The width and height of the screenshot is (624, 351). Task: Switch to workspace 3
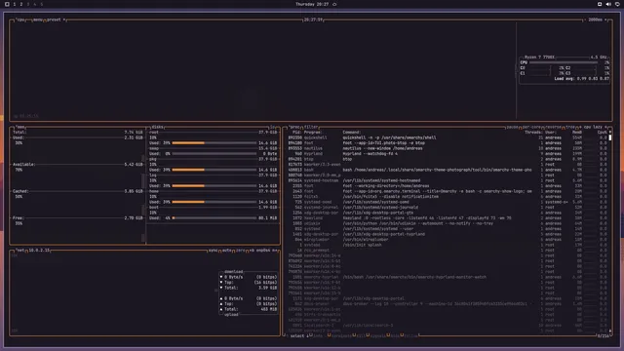(28, 4)
